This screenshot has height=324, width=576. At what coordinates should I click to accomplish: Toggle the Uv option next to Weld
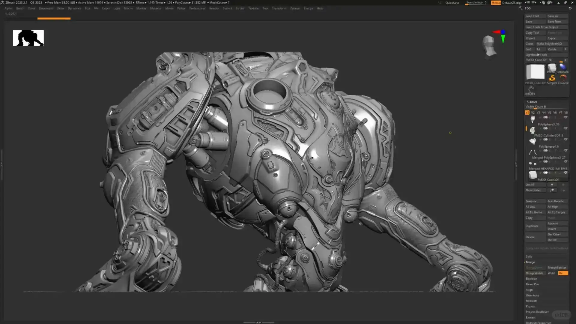click(x=563, y=273)
